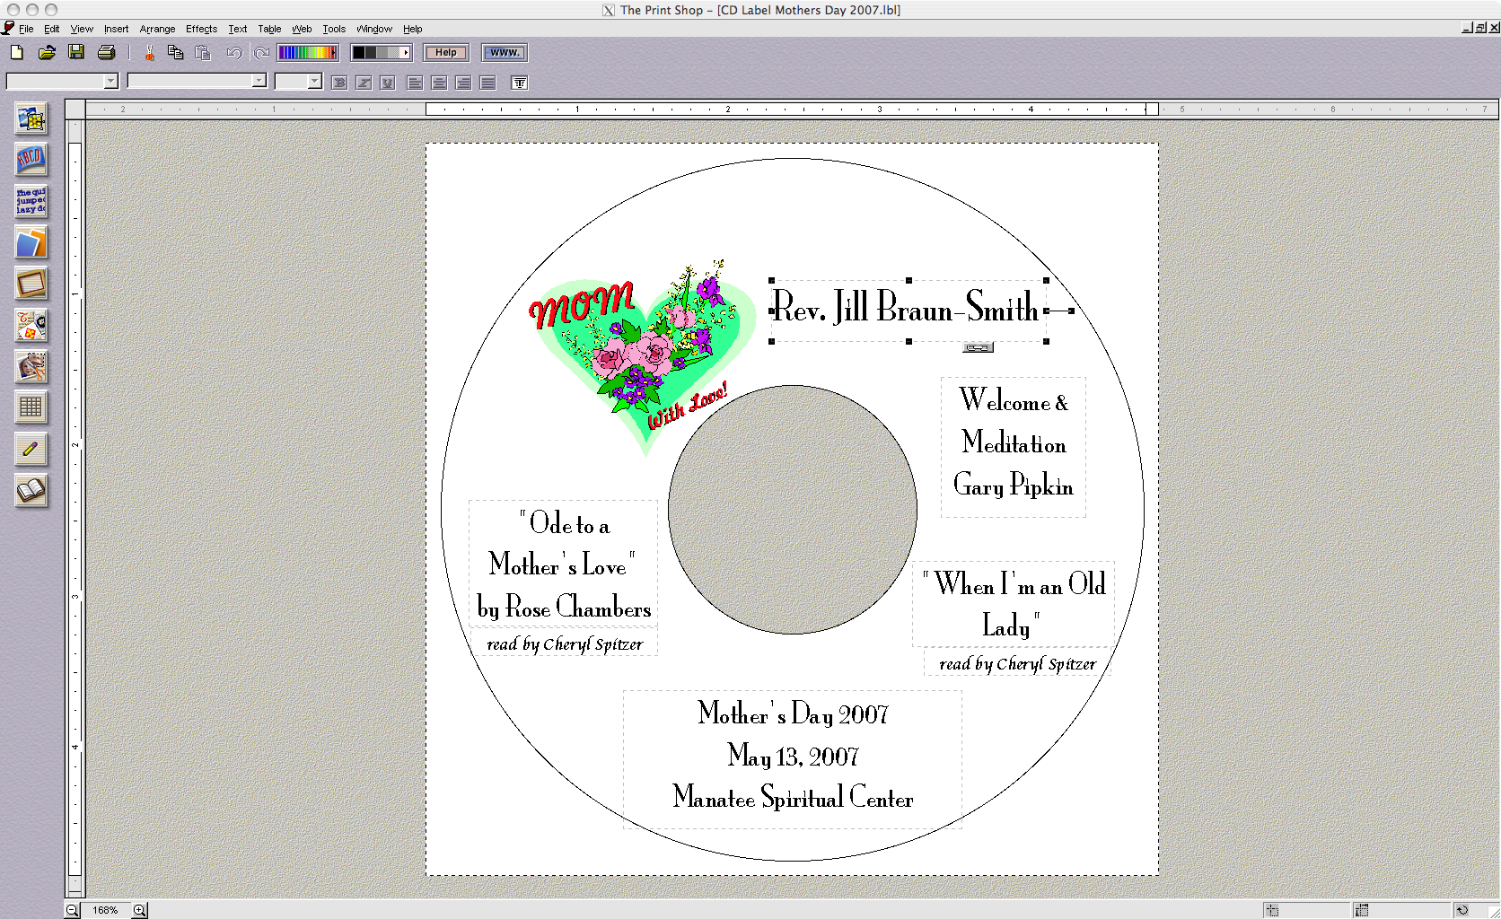Open the Address book tool

point(31,491)
